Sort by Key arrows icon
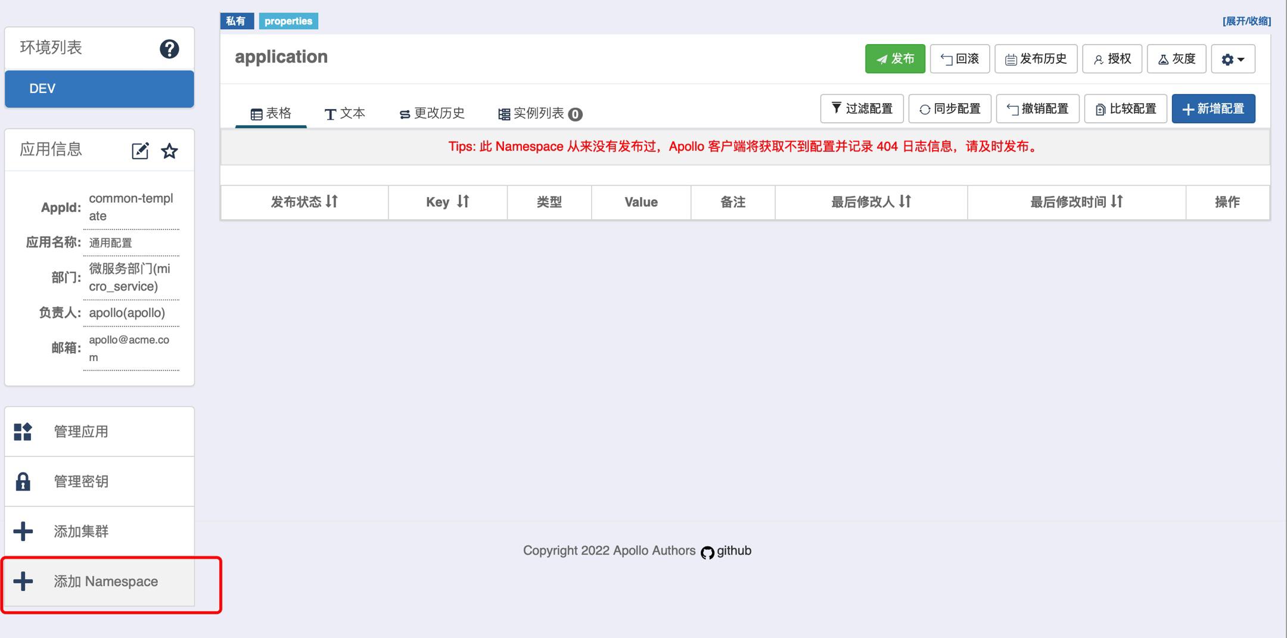Viewport: 1287px width, 638px height. click(x=463, y=201)
